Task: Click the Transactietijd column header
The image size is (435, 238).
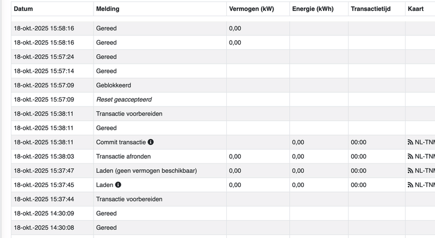Action: point(371,9)
